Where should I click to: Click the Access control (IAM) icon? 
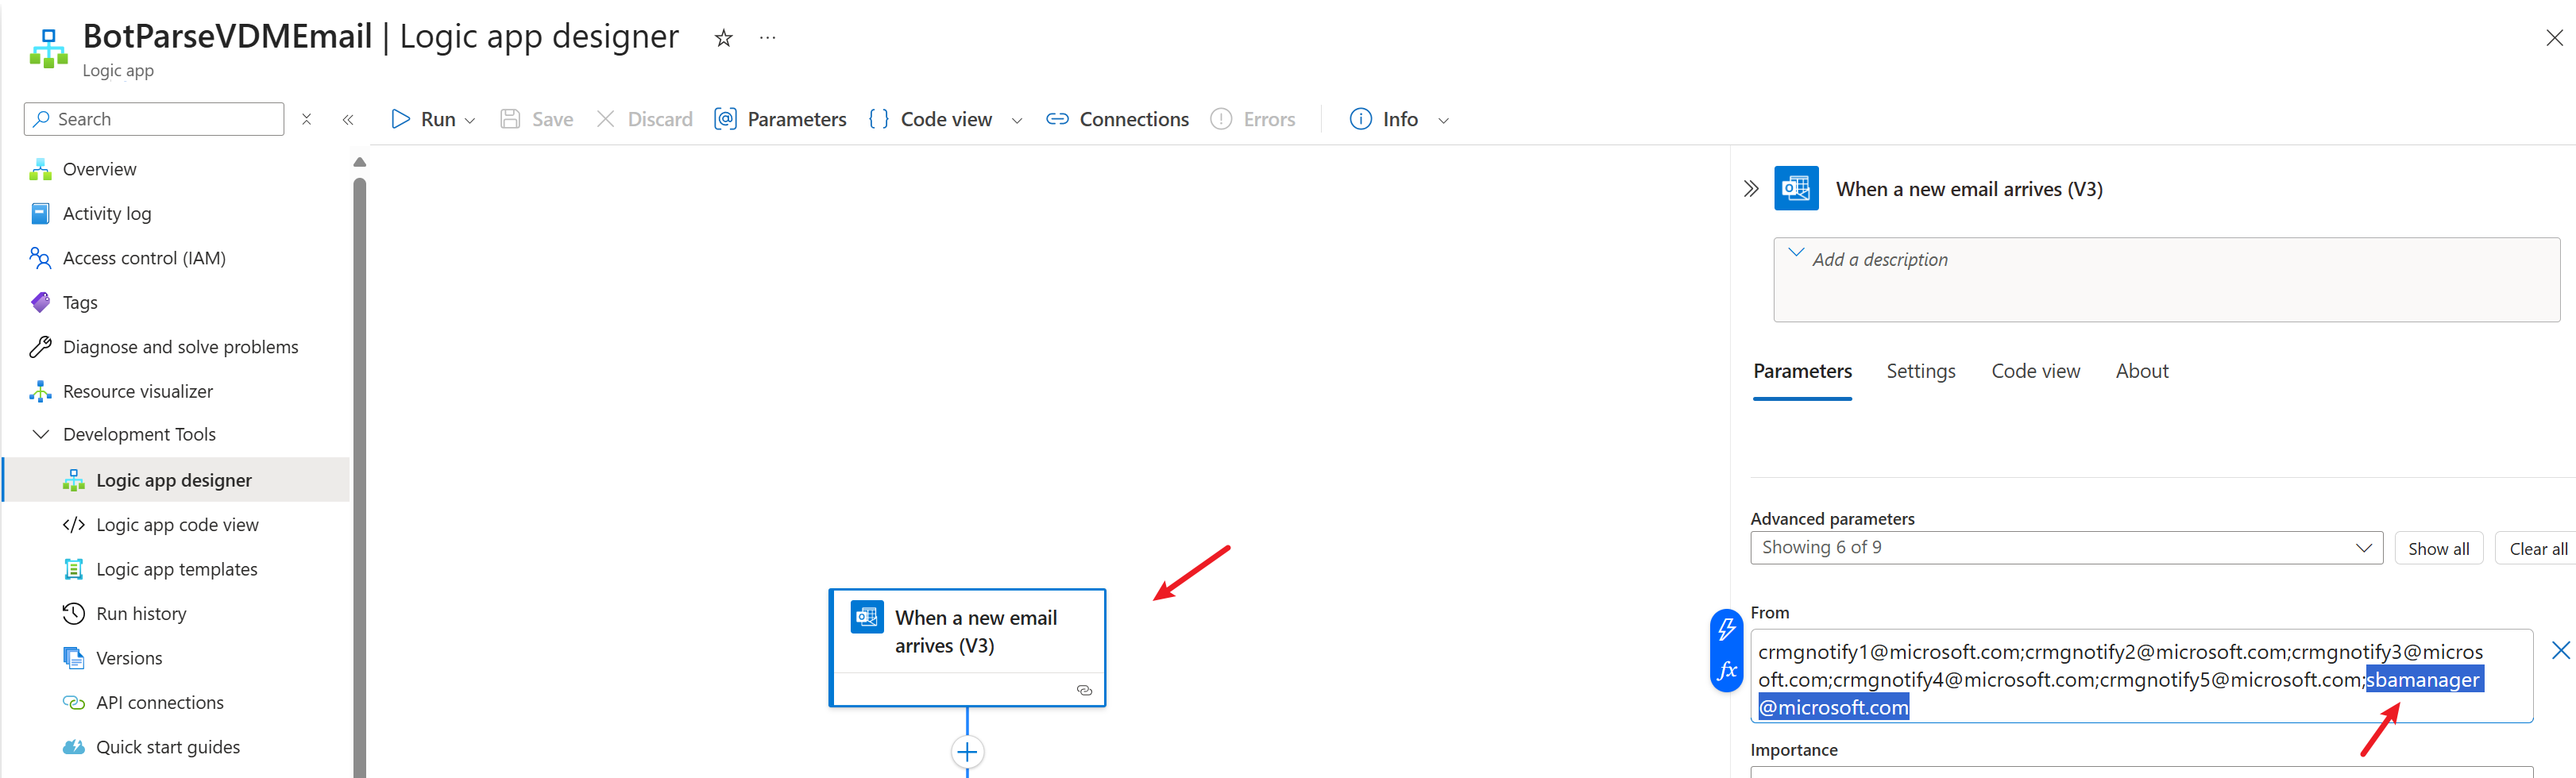click(x=40, y=258)
